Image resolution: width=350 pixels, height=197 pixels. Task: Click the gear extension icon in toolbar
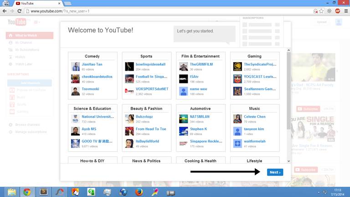pyautogui.click(x=329, y=11)
